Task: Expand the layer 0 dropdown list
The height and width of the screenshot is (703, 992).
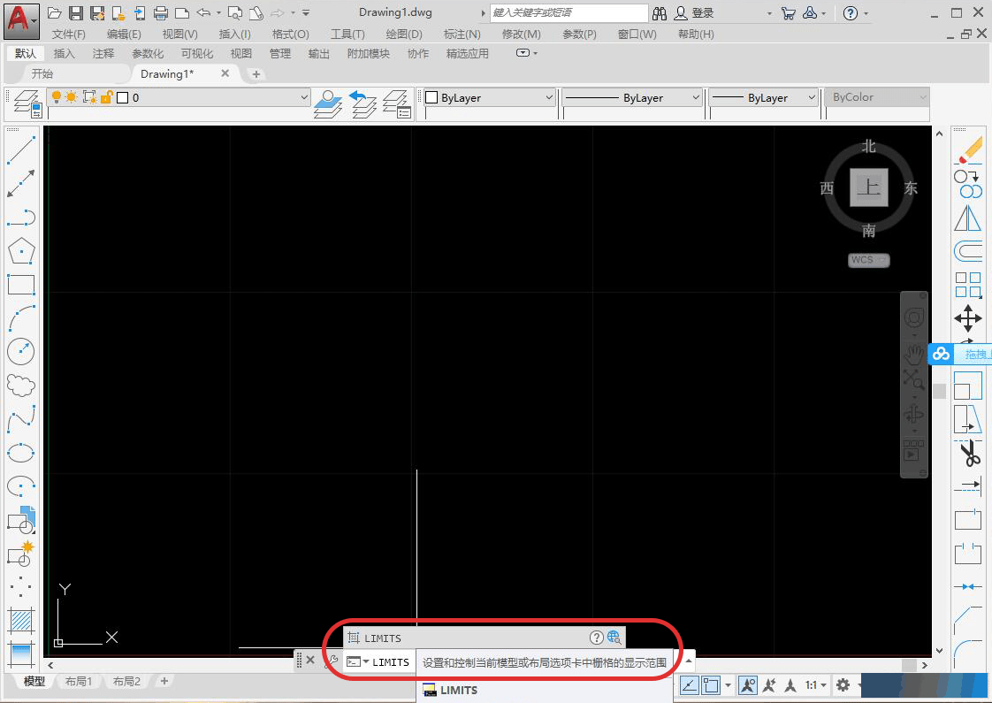Action: (303, 97)
